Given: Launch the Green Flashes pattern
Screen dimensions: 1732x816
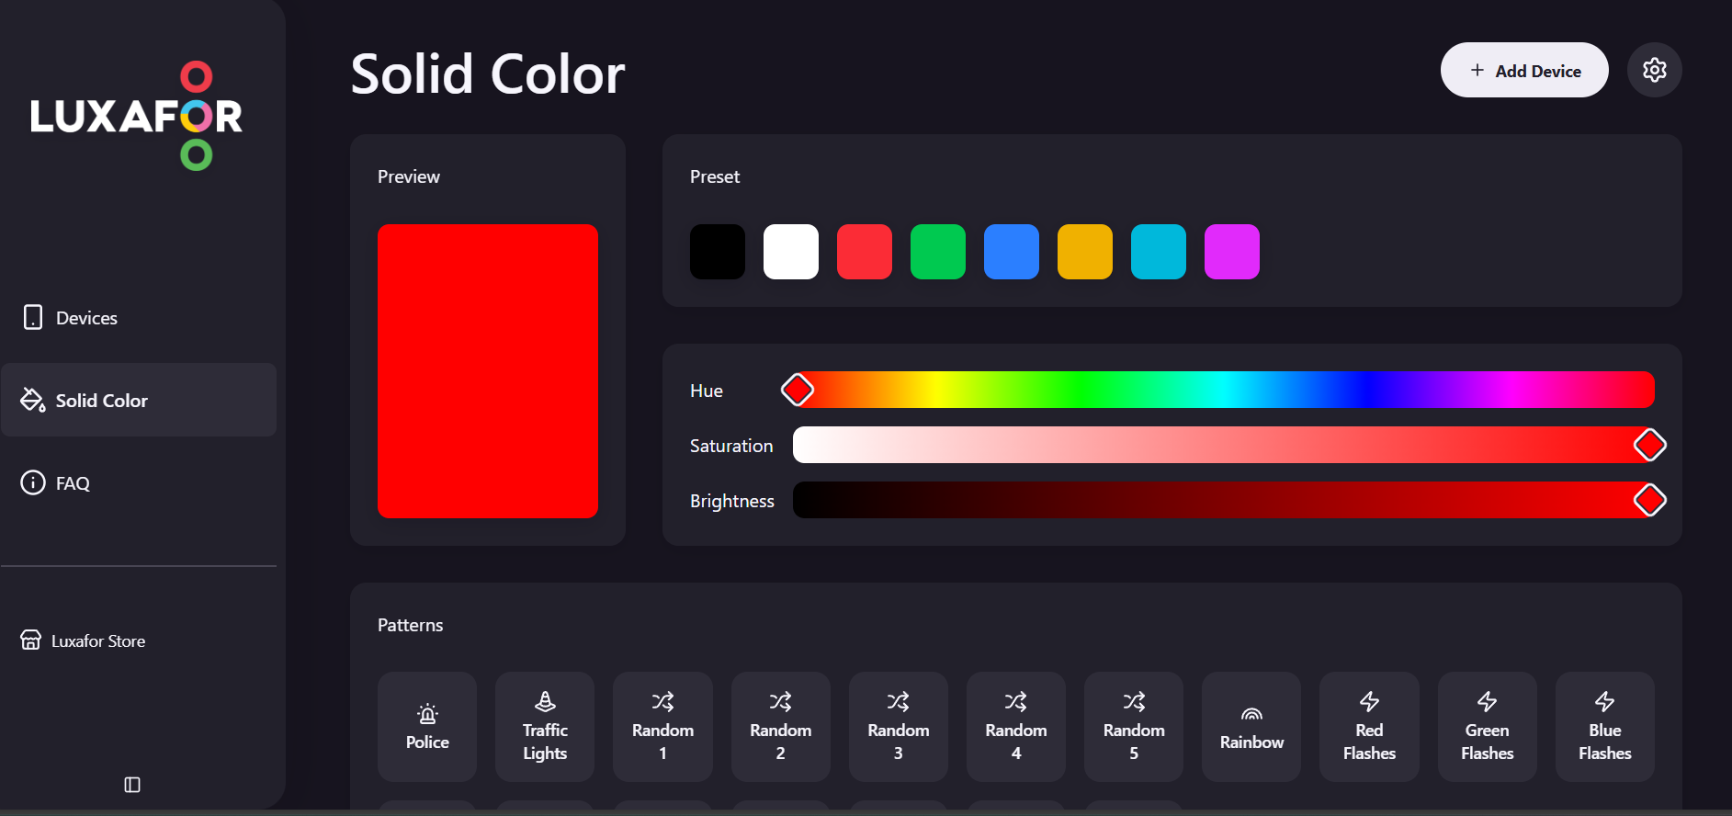Looking at the screenshot, I should tap(1487, 727).
